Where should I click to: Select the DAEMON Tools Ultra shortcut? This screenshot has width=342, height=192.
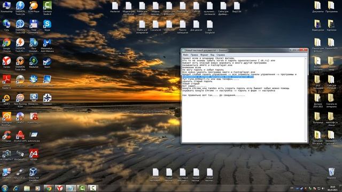pos(20,63)
